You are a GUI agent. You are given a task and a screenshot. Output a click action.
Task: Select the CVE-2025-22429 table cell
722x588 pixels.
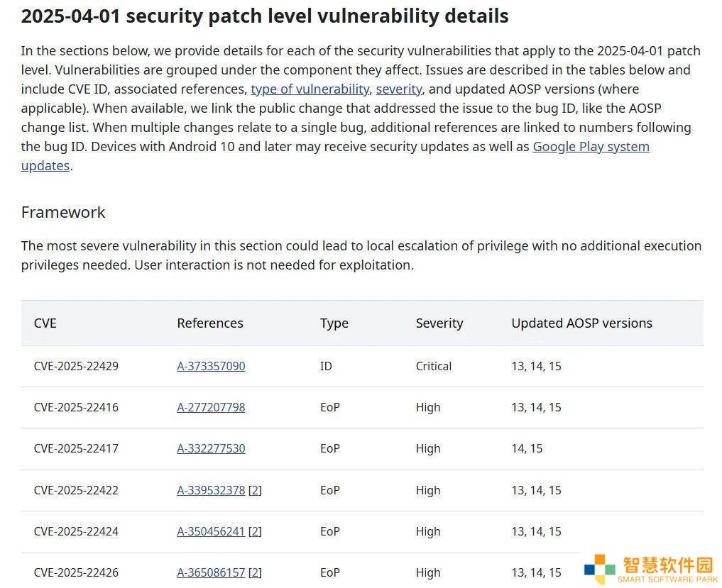[76, 366]
